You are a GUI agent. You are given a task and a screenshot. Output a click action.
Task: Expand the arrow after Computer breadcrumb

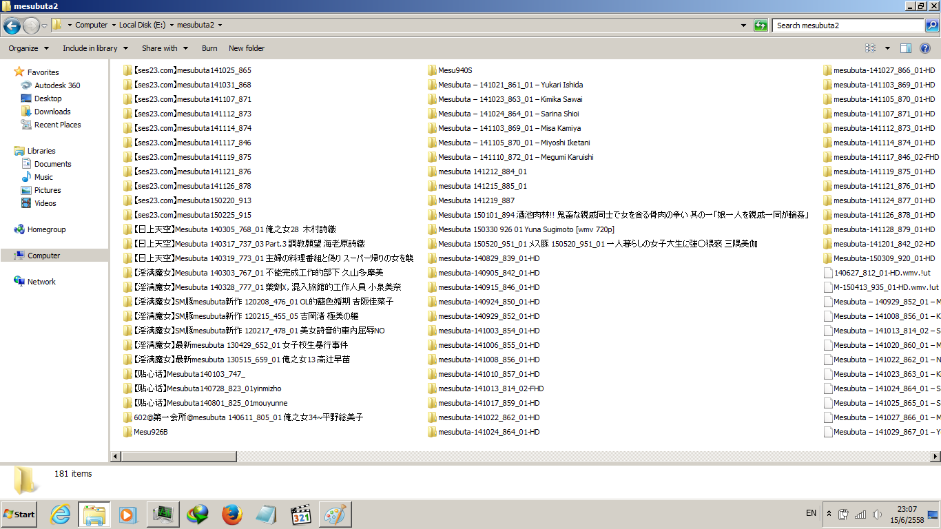click(114, 25)
